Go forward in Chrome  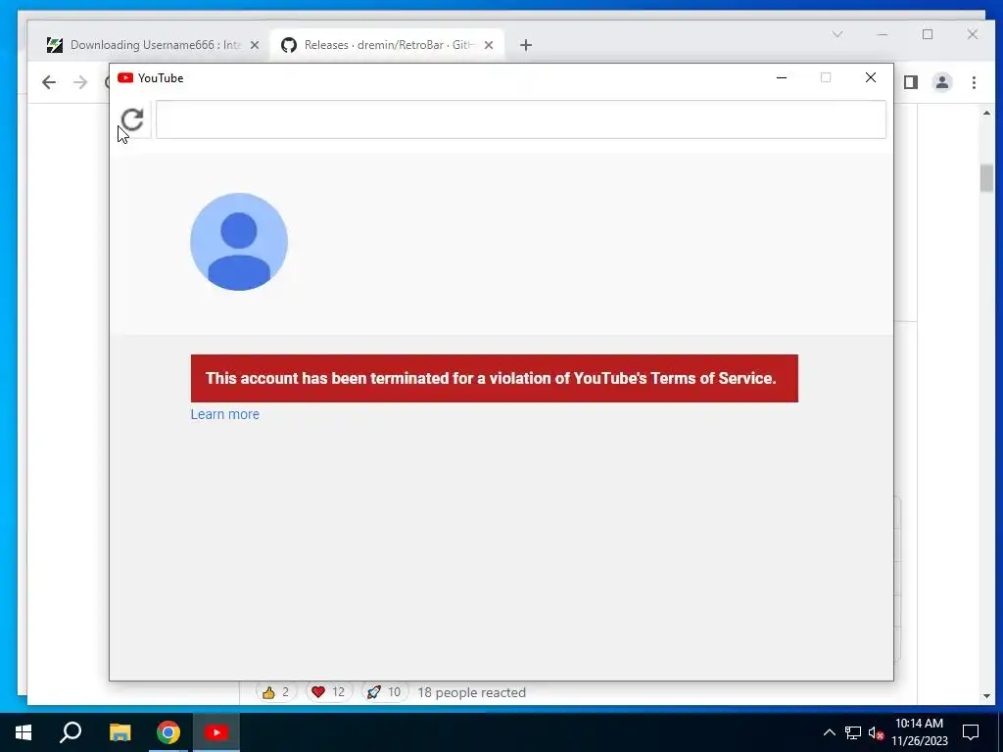[x=80, y=82]
